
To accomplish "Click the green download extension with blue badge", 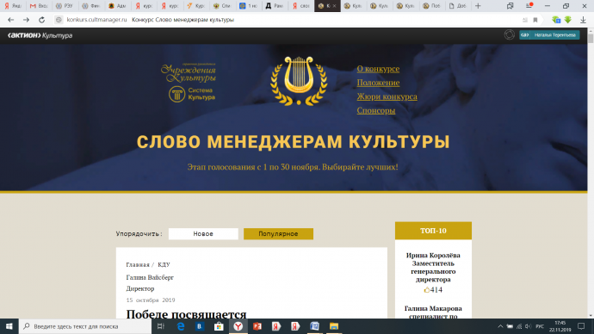I will click(x=556, y=20).
